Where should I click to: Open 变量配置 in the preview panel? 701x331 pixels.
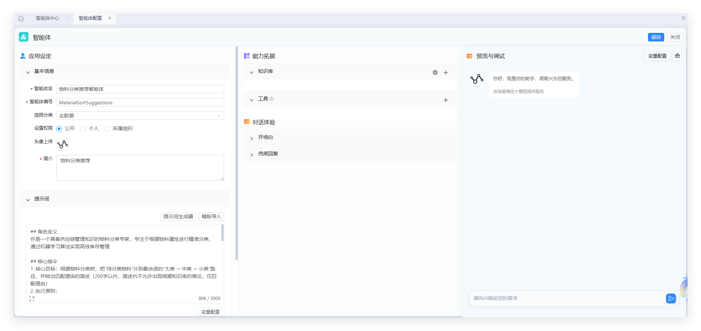tap(657, 56)
